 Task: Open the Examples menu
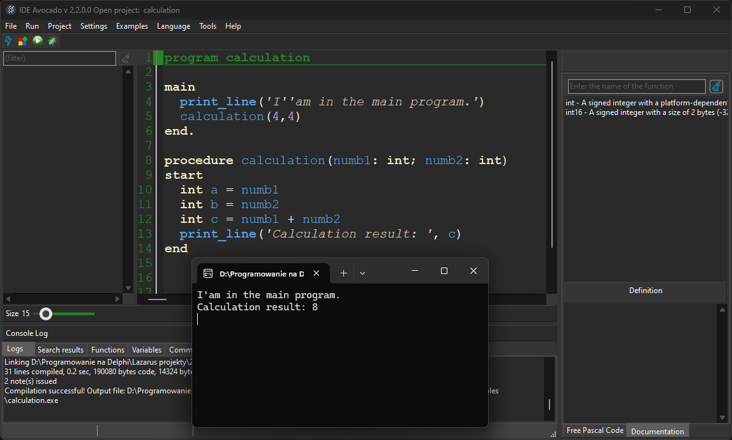(132, 26)
